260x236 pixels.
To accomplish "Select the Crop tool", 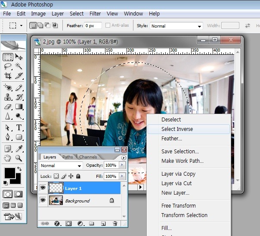I will click(8, 76).
